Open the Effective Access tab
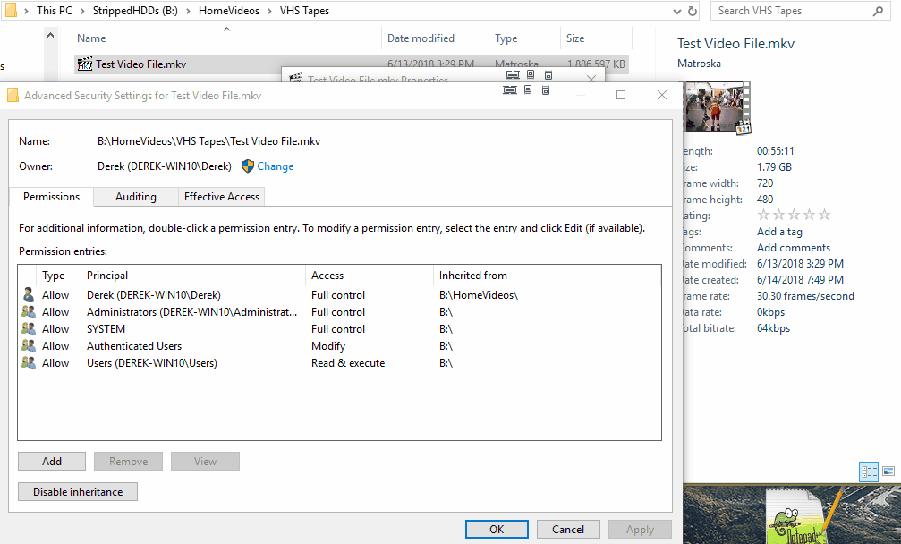This screenshot has height=544, width=901. pos(221,197)
